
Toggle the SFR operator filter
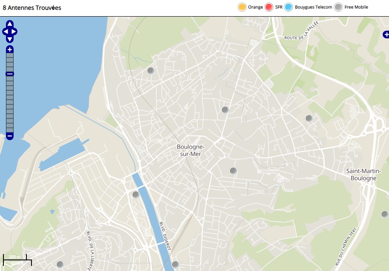tap(269, 7)
